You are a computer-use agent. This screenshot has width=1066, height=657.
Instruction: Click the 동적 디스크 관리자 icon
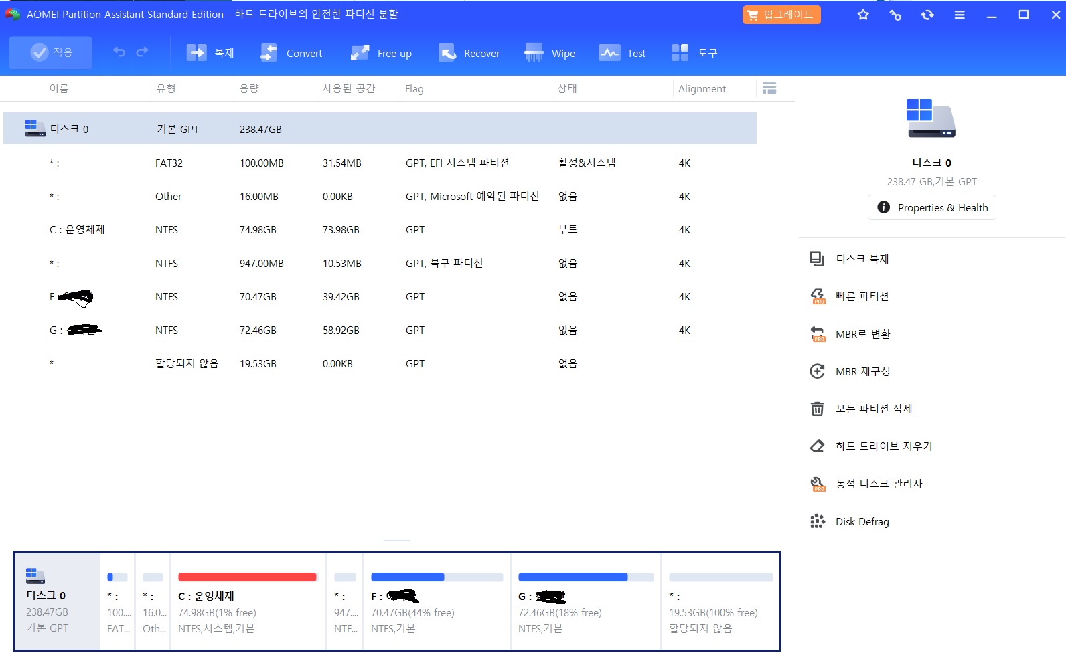coord(818,484)
